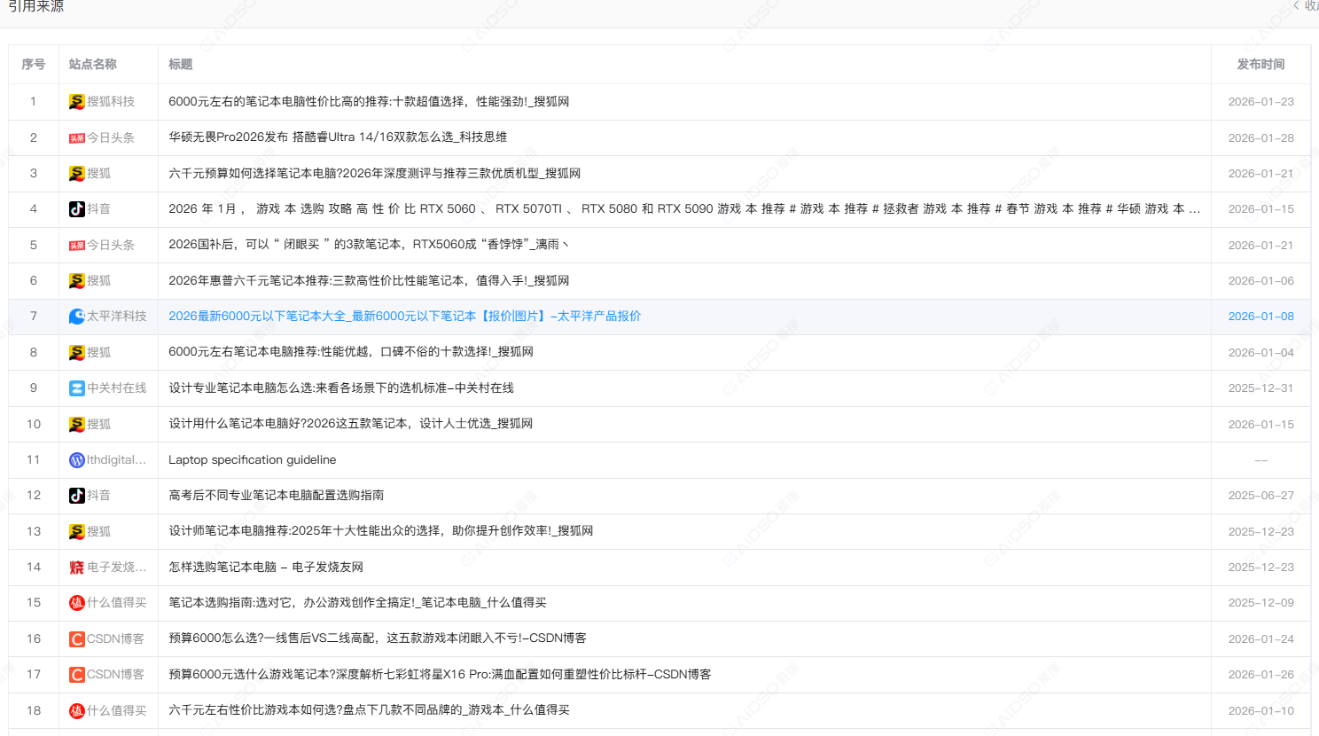The image size is (1319, 736).
Task: Click the 2026-01-08 date in row 7
Action: pos(1260,317)
